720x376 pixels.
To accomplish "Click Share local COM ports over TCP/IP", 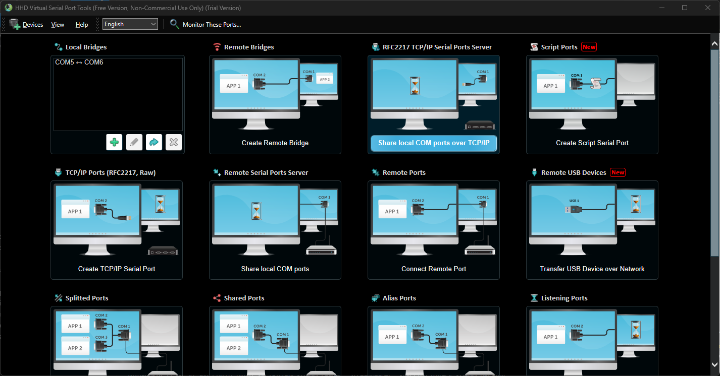I will pos(434,143).
